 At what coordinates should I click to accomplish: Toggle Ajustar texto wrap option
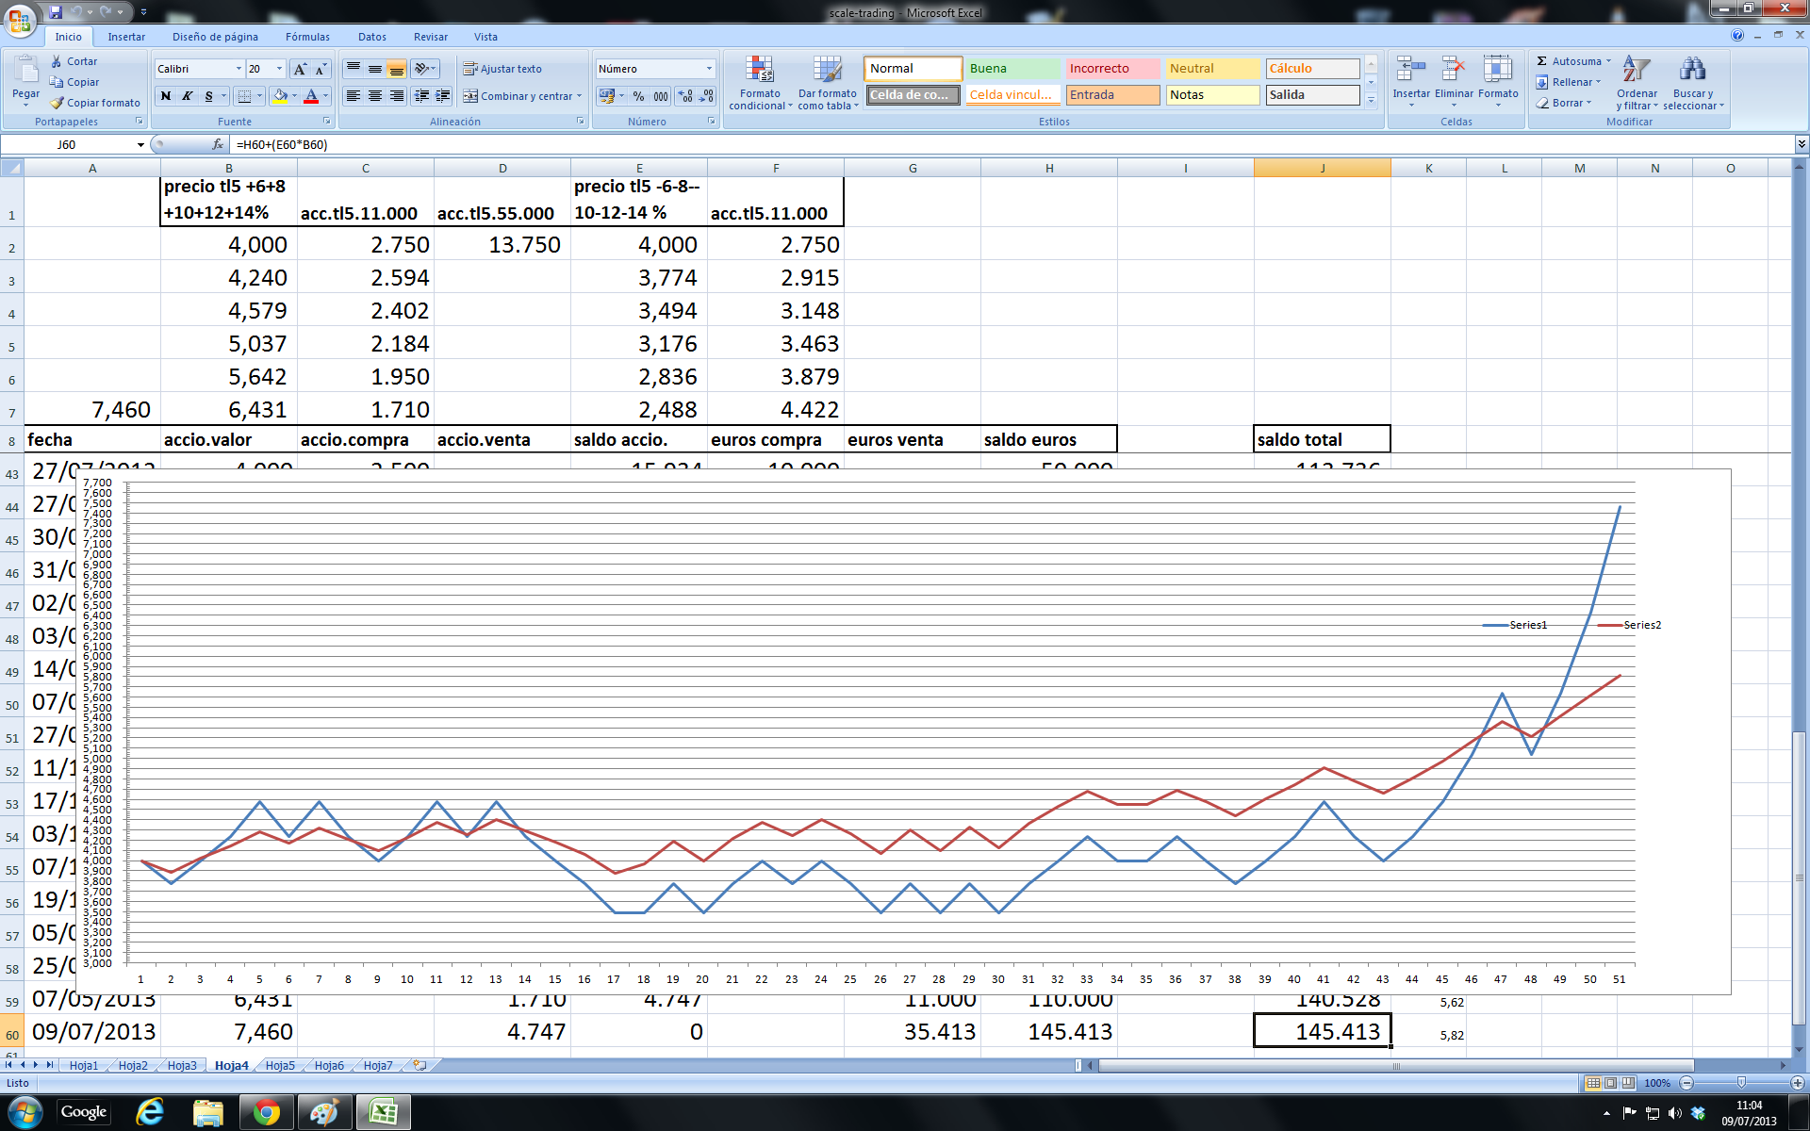pyautogui.click(x=502, y=69)
